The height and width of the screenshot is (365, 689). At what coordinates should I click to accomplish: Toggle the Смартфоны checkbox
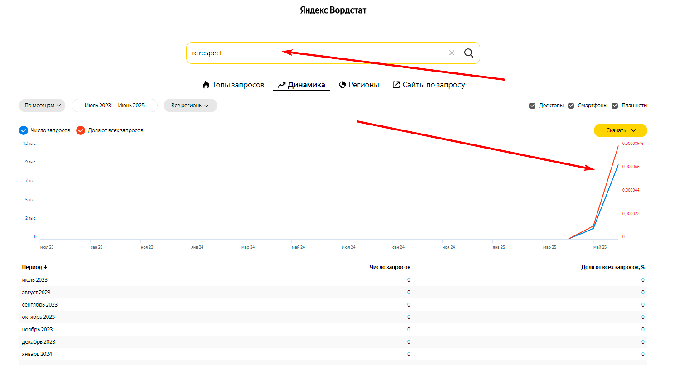point(571,106)
